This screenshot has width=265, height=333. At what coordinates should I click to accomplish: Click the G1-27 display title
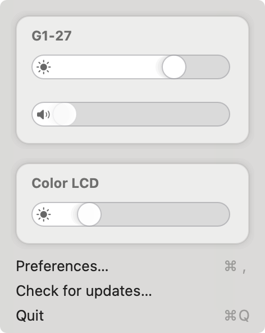coord(52,35)
